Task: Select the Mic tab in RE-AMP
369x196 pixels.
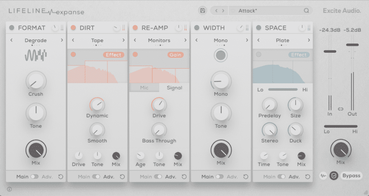Action: [x=144, y=88]
